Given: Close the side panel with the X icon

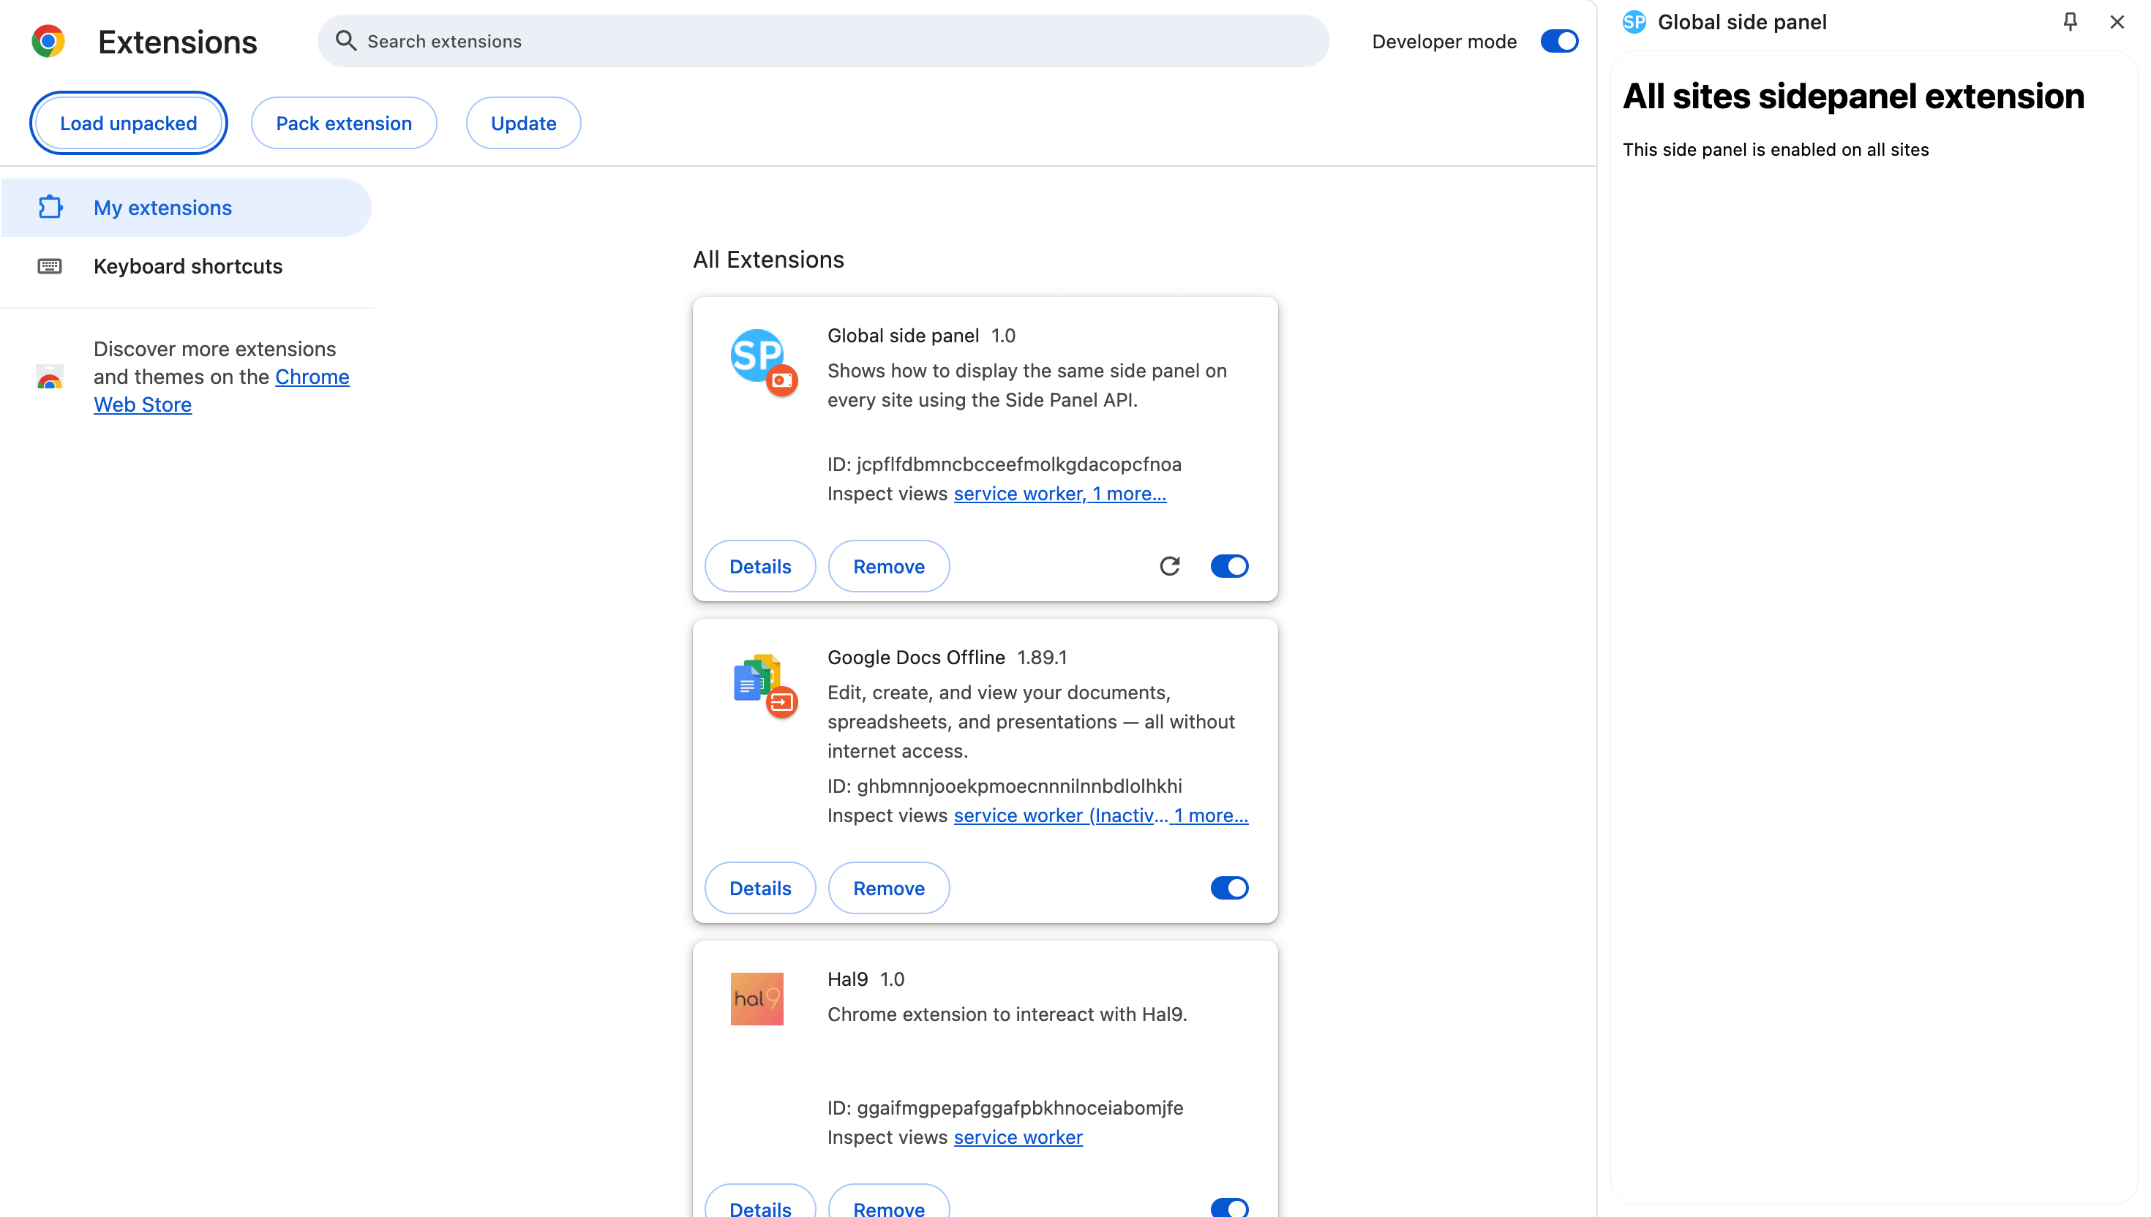Looking at the screenshot, I should click(x=2116, y=22).
